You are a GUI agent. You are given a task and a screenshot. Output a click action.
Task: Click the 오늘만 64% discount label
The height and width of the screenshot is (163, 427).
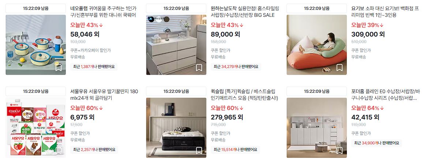[367, 108]
